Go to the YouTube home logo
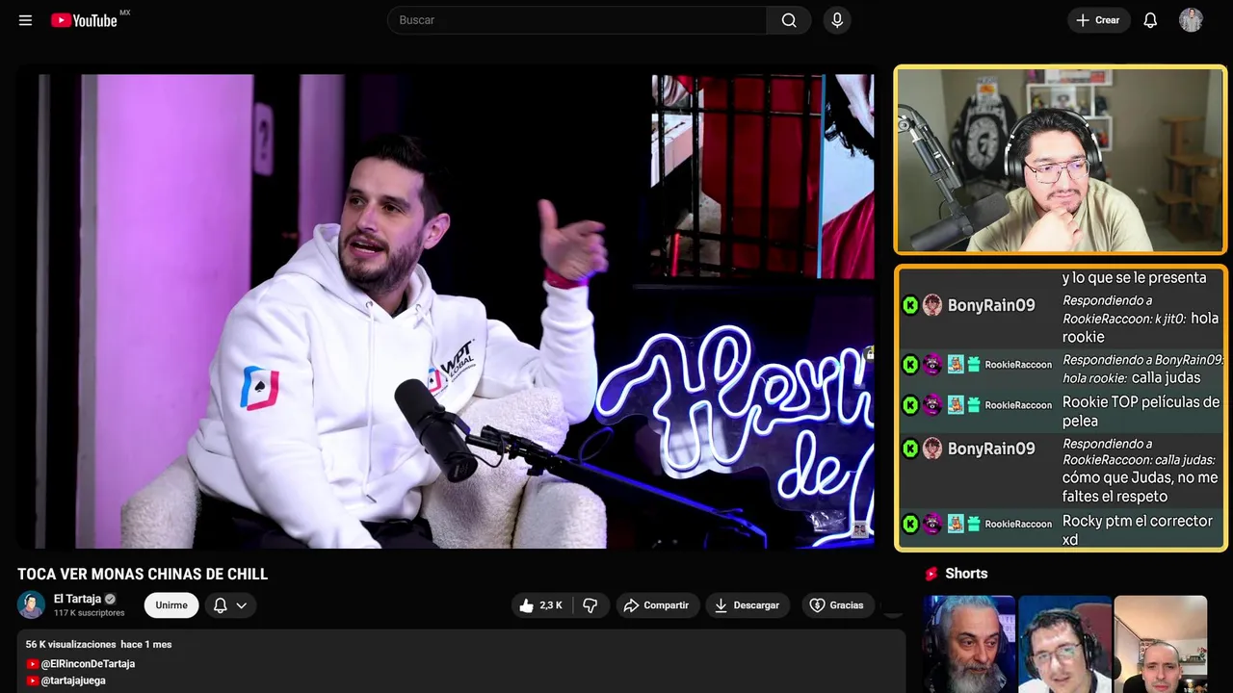 pyautogui.click(x=85, y=20)
